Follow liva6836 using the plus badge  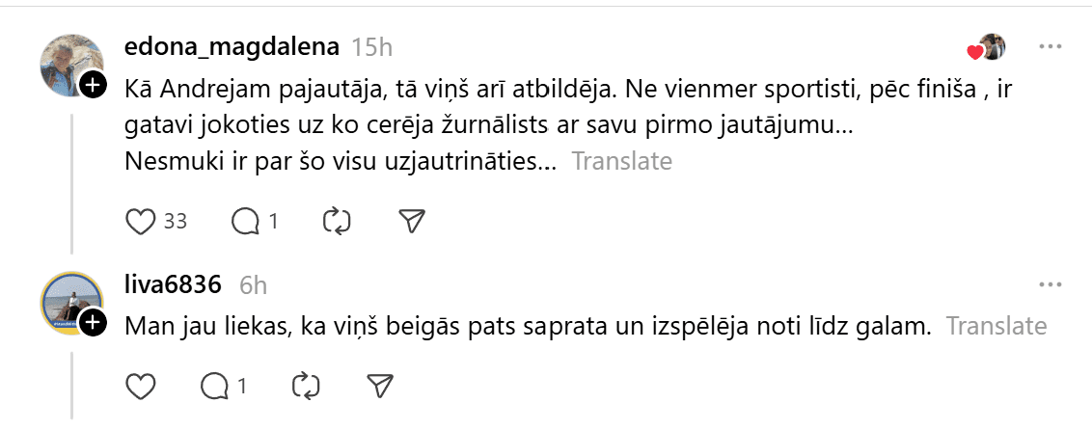(93, 323)
